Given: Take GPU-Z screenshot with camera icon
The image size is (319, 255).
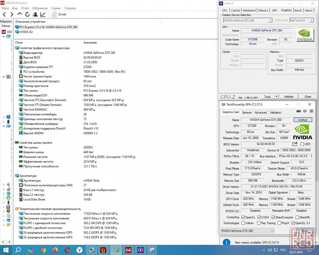Looking at the screenshot, I should click(299, 111).
